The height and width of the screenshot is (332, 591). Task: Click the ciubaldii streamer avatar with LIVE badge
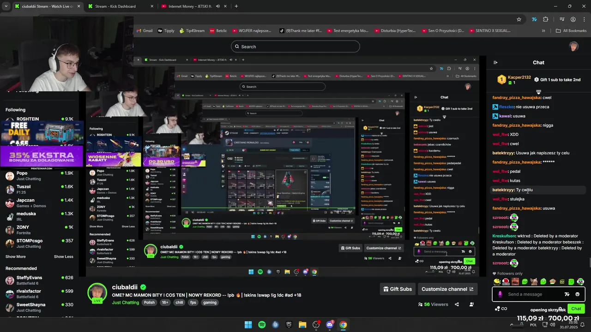(97, 293)
